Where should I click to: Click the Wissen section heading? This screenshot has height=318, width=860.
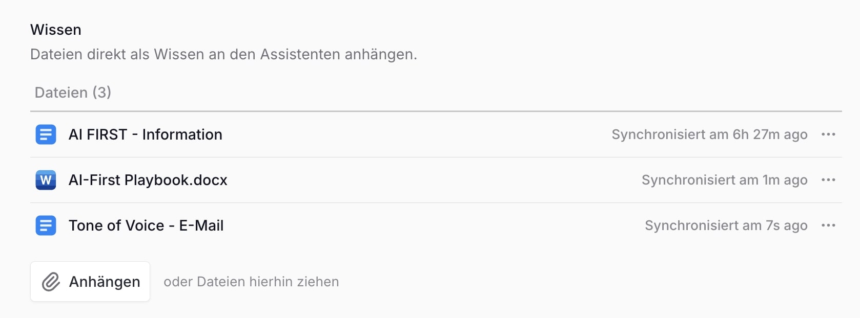[x=56, y=30]
